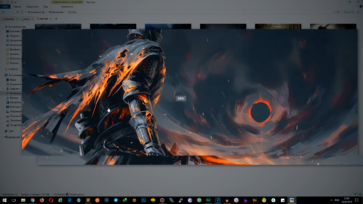Image resolution: width=363 pixels, height=204 pixels.
Task: Open the domains folder in sidebar
Action: pos(13,54)
